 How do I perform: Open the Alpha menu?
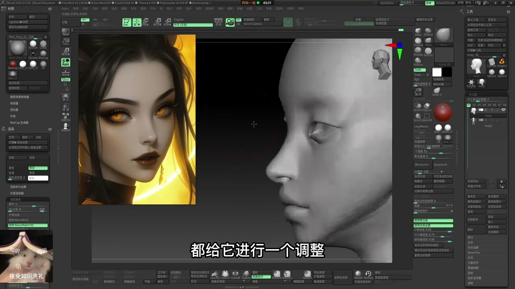65,8
